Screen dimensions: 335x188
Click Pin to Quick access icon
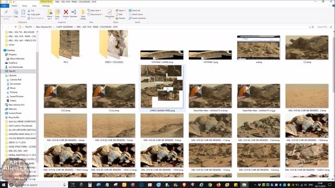[x=6, y=13]
